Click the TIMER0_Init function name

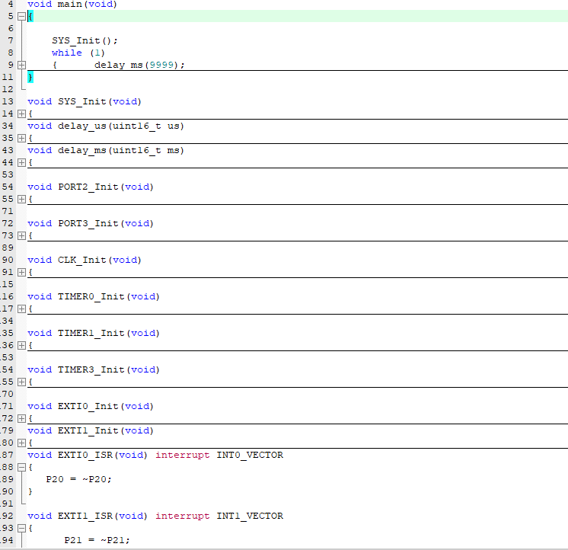coord(91,297)
